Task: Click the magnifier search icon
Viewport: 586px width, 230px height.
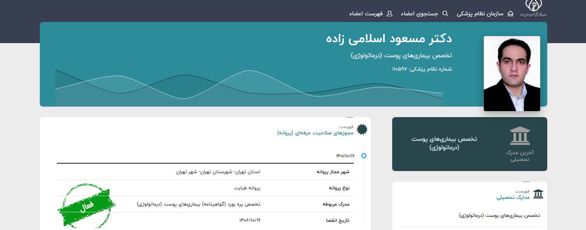Action: tap(445, 14)
